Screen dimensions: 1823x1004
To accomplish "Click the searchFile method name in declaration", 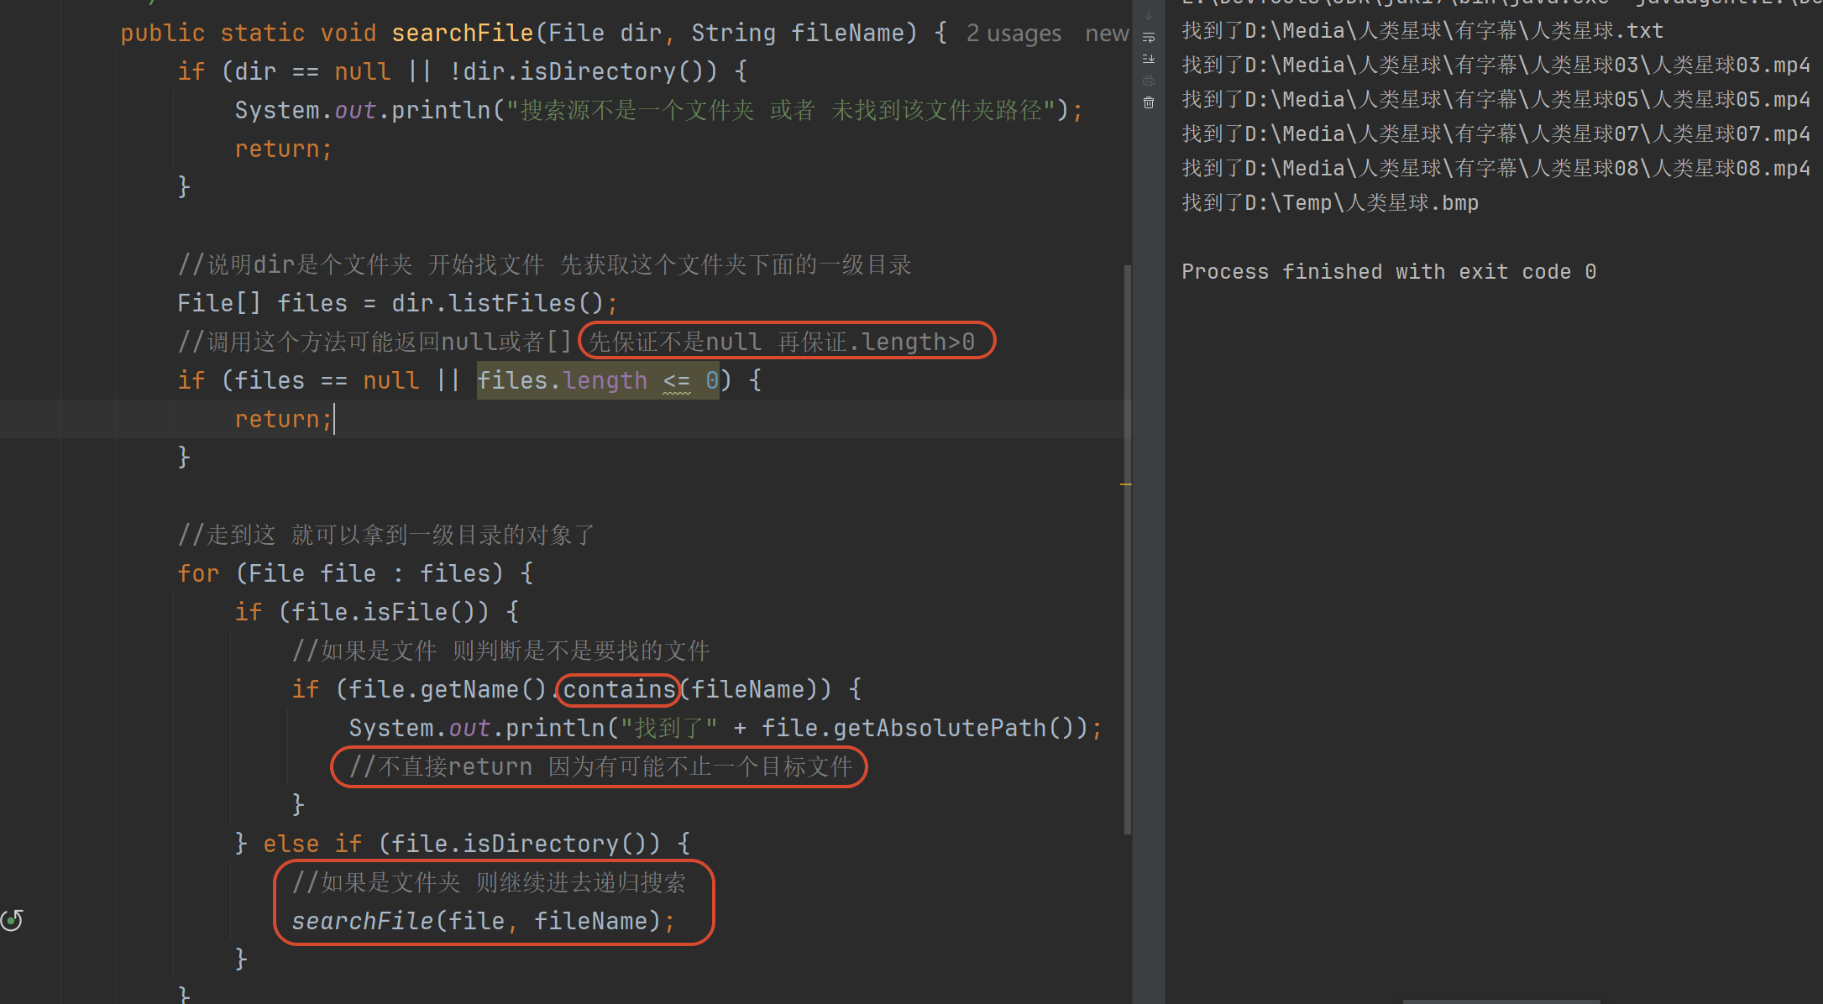I will pos(462,34).
